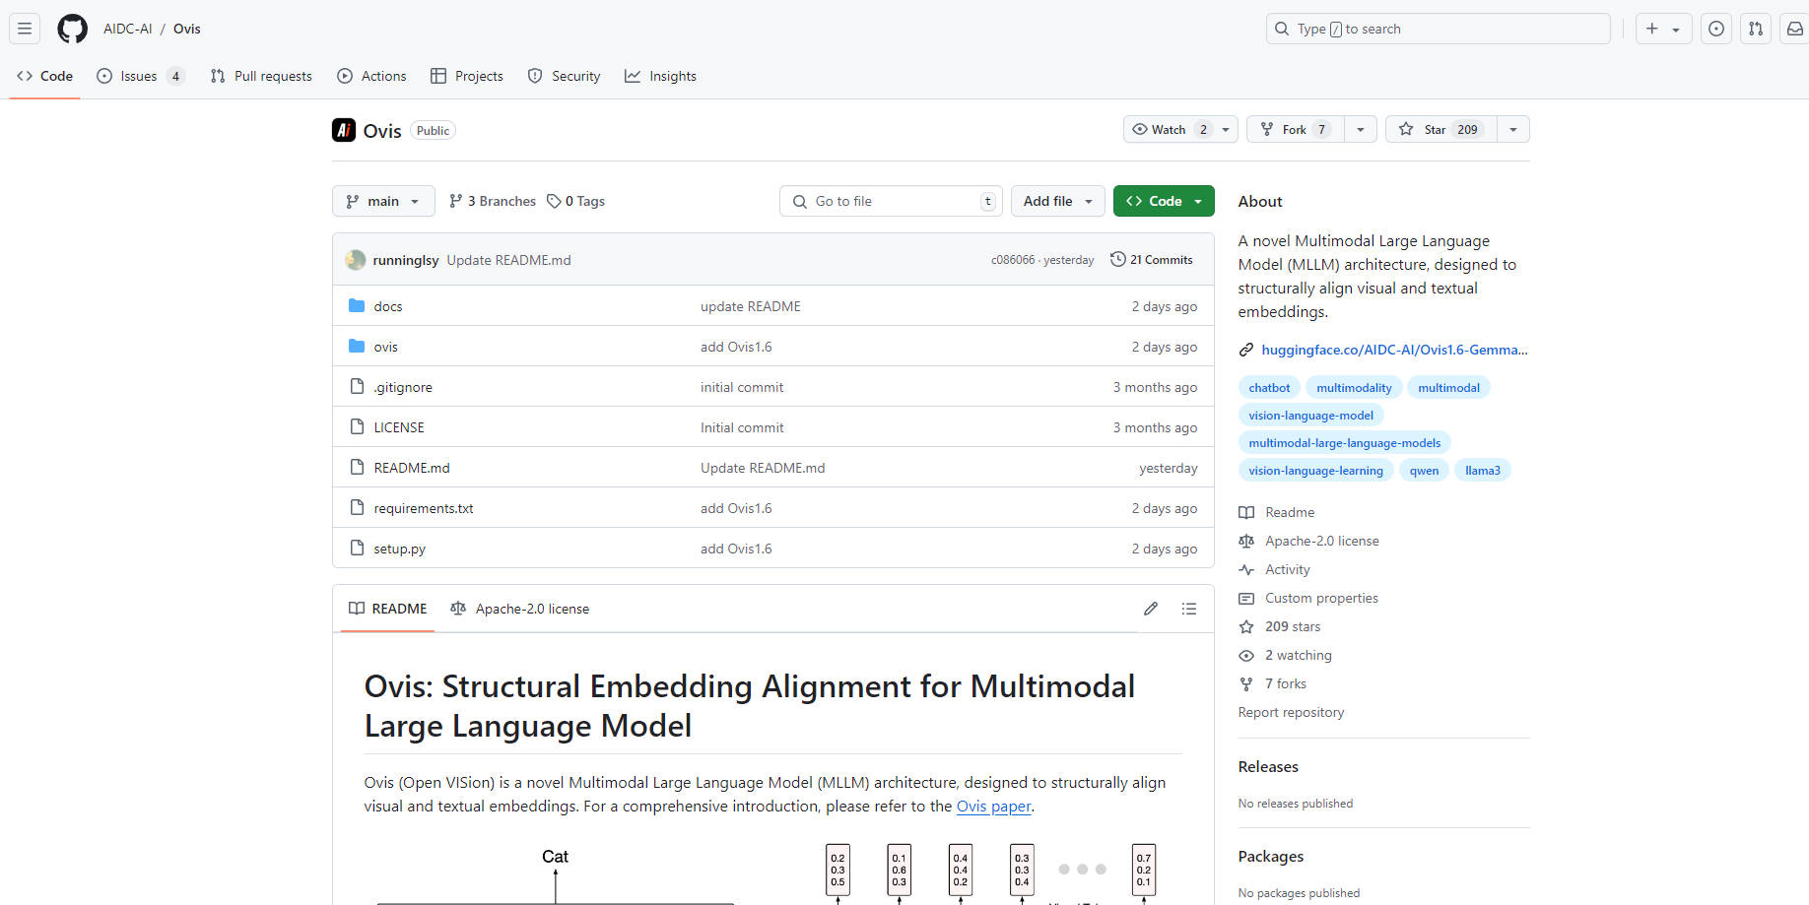Click the GitHub logo home icon
1809x905 pixels.
[72, 29]
